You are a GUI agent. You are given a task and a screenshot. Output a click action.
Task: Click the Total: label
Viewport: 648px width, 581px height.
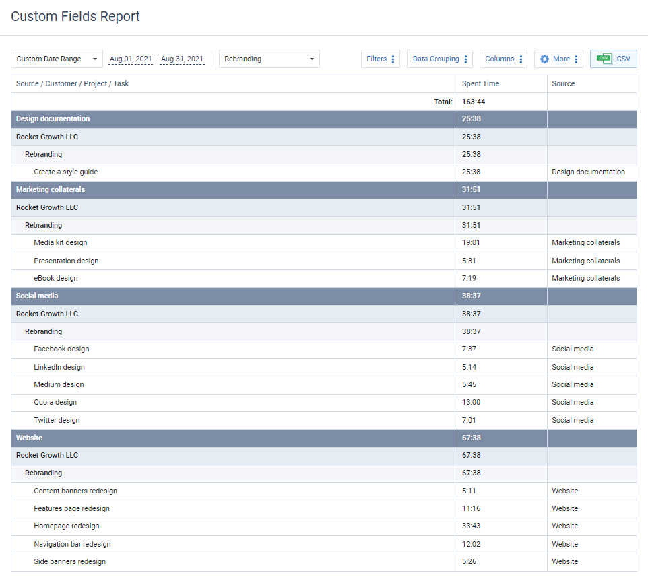point(443,102)
